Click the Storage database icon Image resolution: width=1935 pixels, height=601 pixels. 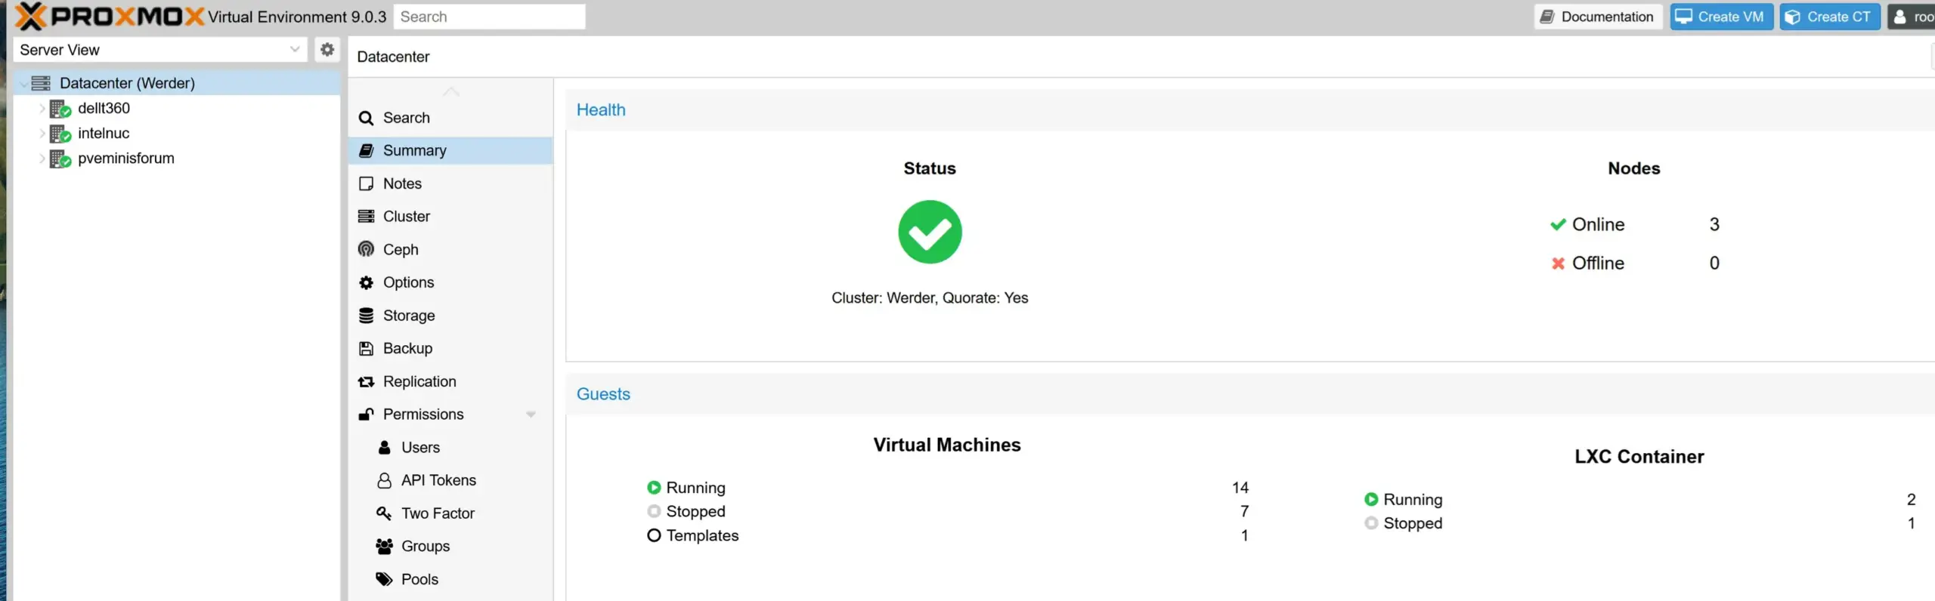(x=366, y=316)
